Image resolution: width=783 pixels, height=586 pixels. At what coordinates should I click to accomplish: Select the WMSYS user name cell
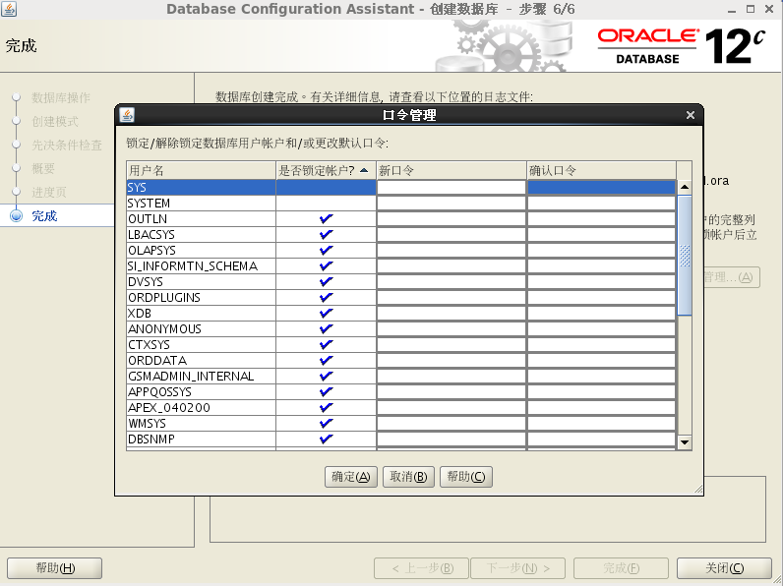(x=202, y=424)
